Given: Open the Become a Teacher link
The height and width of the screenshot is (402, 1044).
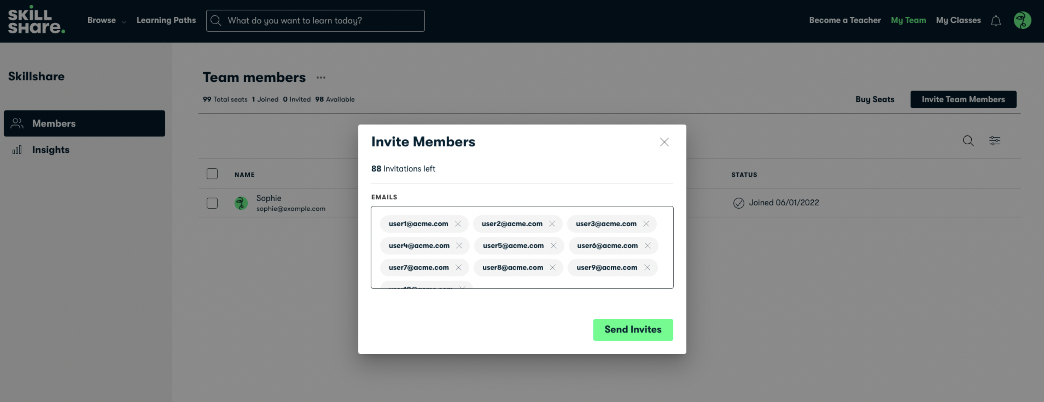Looking at the screenshot, I should click(845, 20).
